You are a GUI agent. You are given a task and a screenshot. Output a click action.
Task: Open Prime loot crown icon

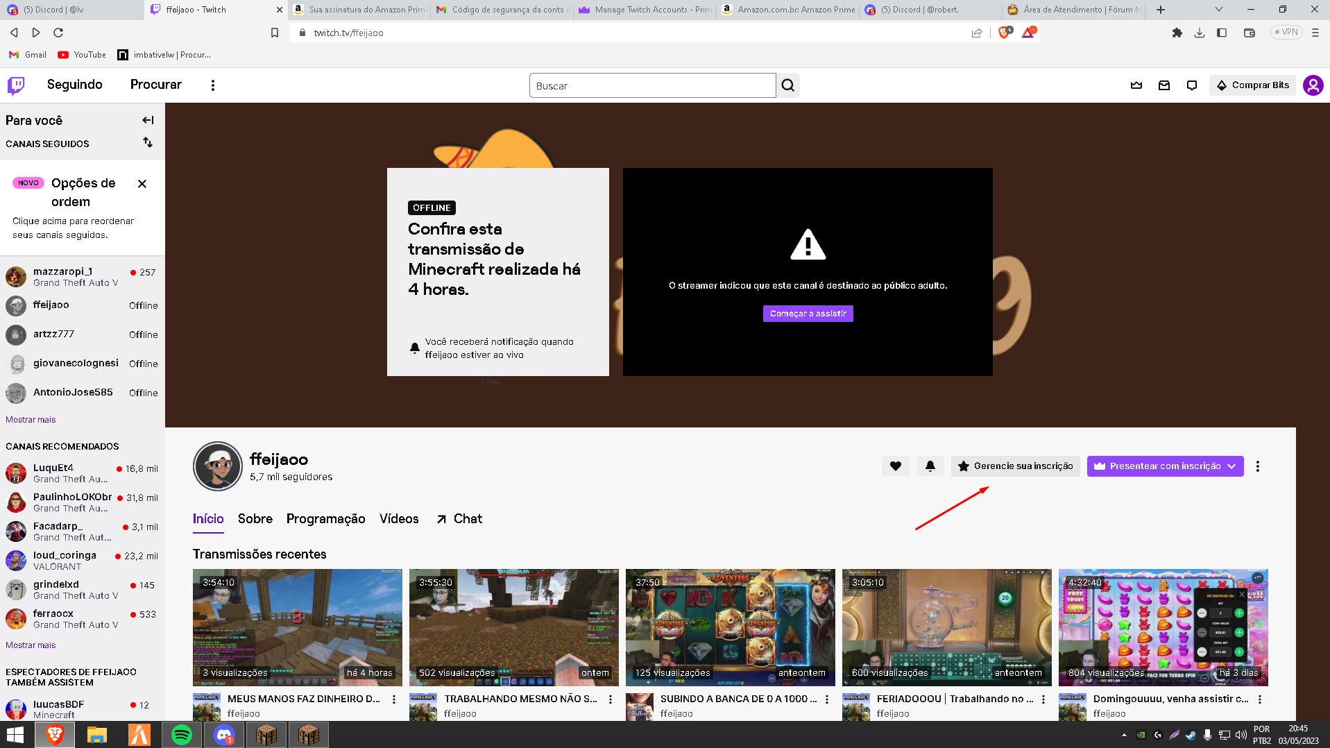point(1136,85)
